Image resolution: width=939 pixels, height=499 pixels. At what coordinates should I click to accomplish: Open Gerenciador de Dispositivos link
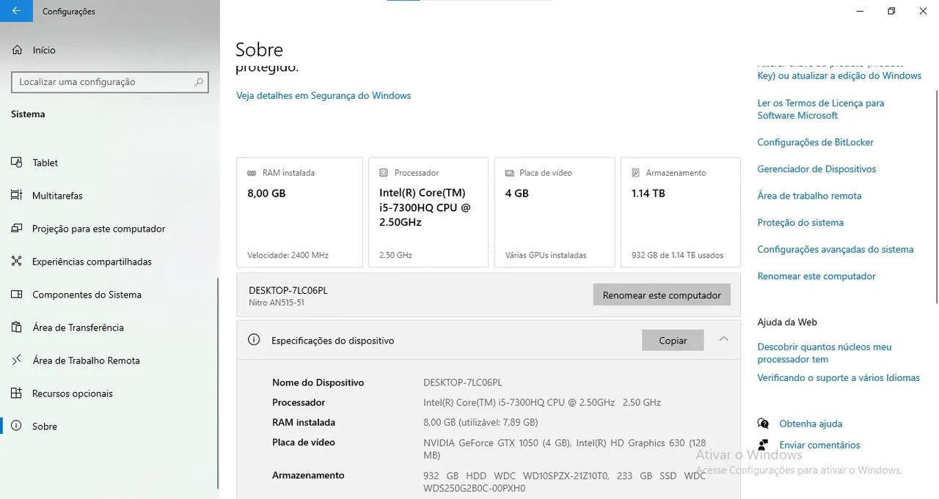pyautogui.click(x=816, y=169)
